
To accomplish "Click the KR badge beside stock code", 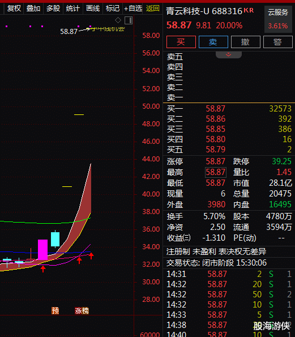I will point(249,10).
